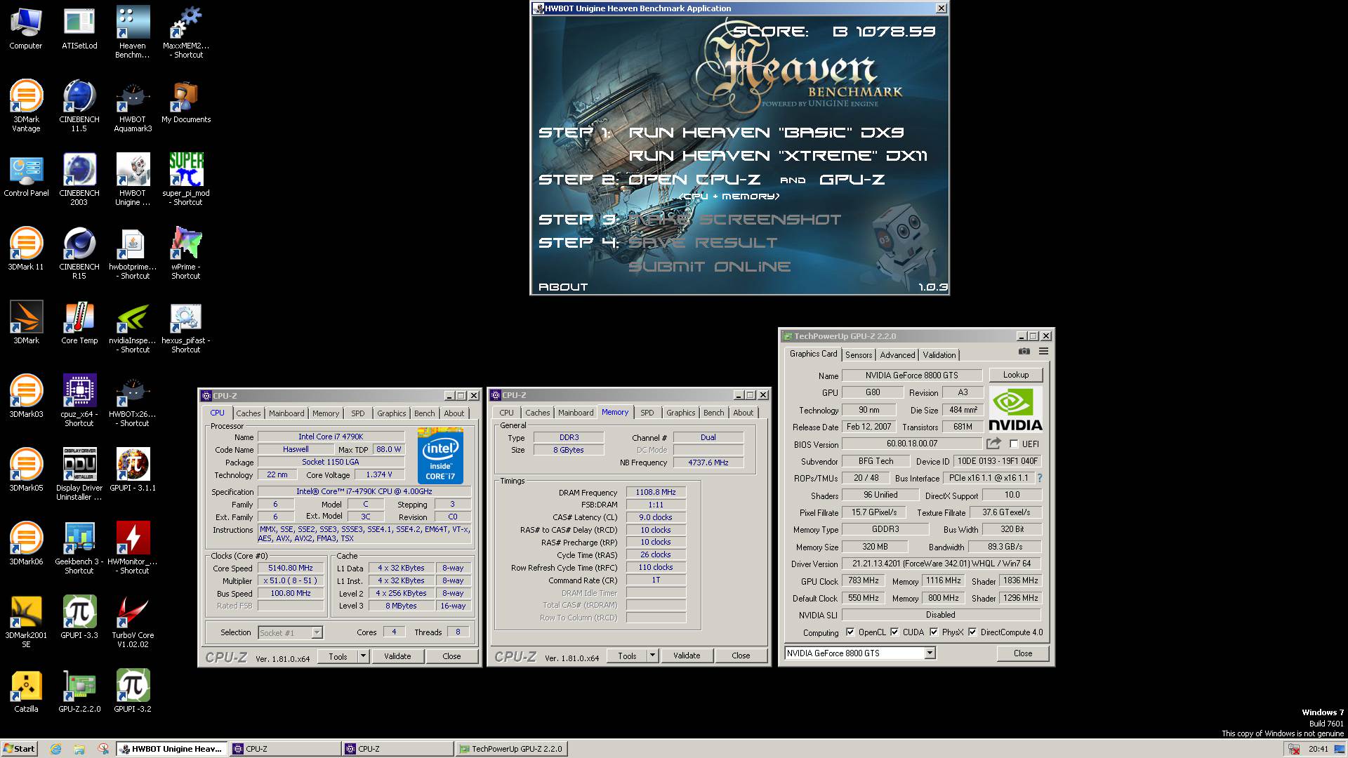Screen dimensions: 1348x758
Task: Open the Validation tab in GPU-Z
Action: 939,355
